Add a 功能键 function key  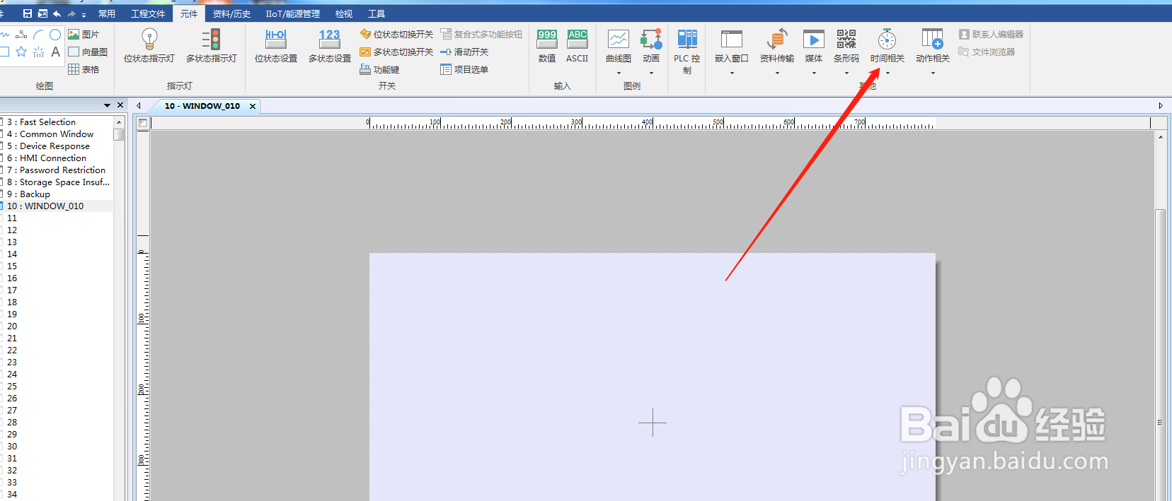[380, 69]
